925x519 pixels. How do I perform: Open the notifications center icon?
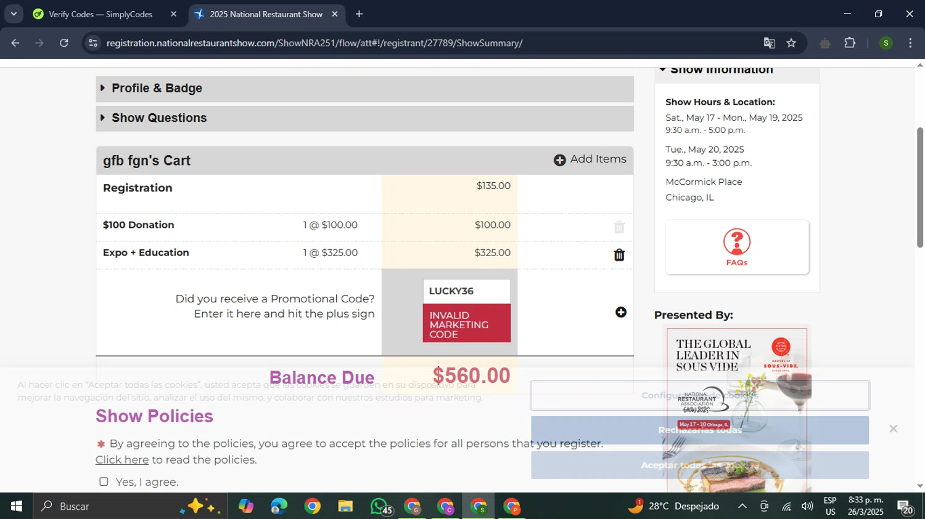tap(905, 507)
